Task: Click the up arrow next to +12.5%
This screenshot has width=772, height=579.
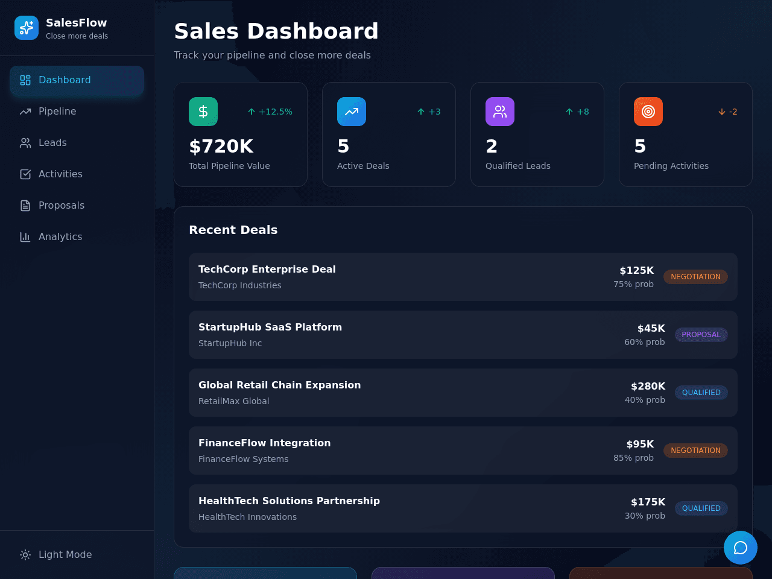Action: [x=252, y=112]
